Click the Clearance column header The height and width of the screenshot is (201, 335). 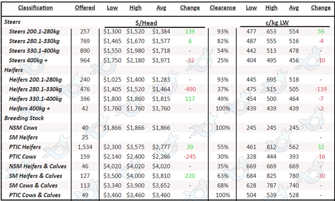coord(223,8)
